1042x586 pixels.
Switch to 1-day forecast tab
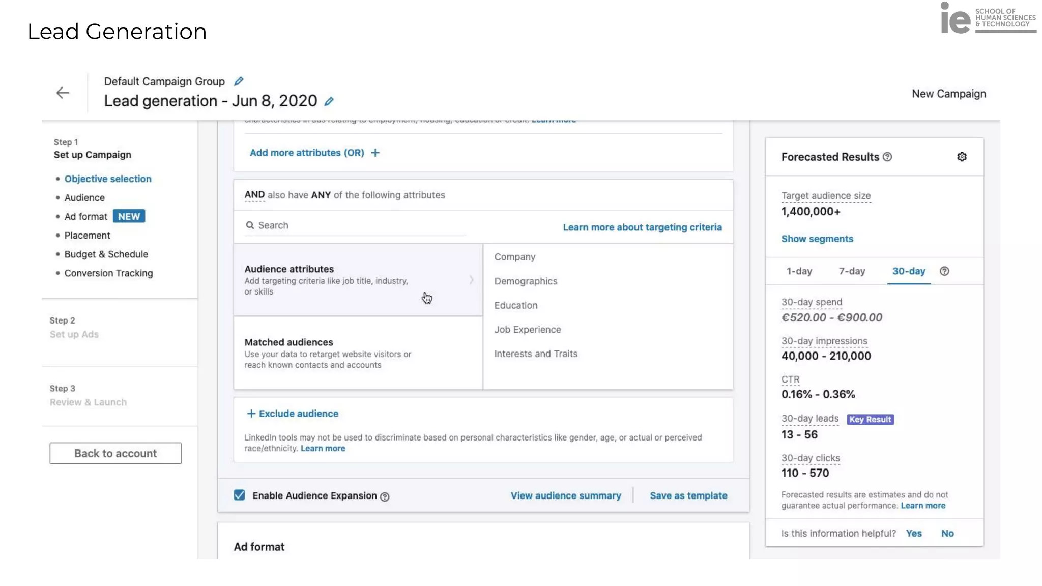[x=799, y=271]
